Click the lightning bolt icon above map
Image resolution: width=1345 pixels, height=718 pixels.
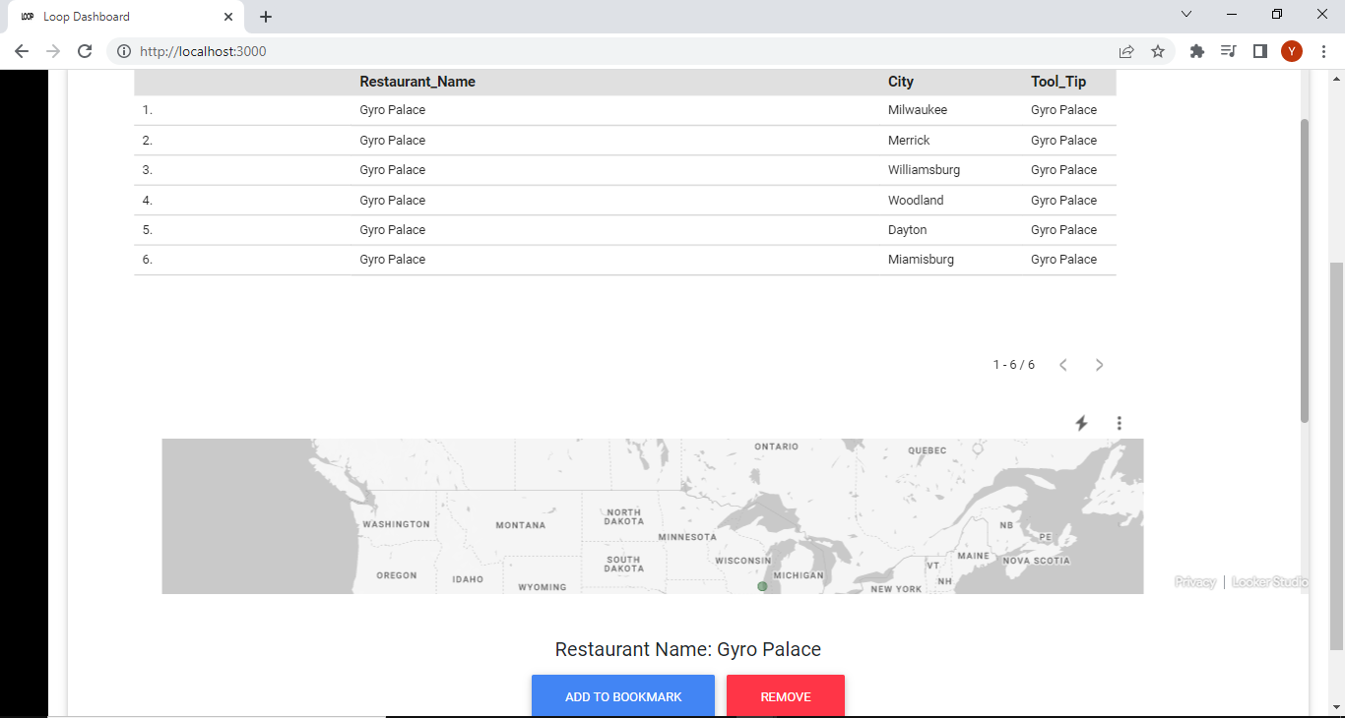pyautogui.click(x=1081, y=423)
